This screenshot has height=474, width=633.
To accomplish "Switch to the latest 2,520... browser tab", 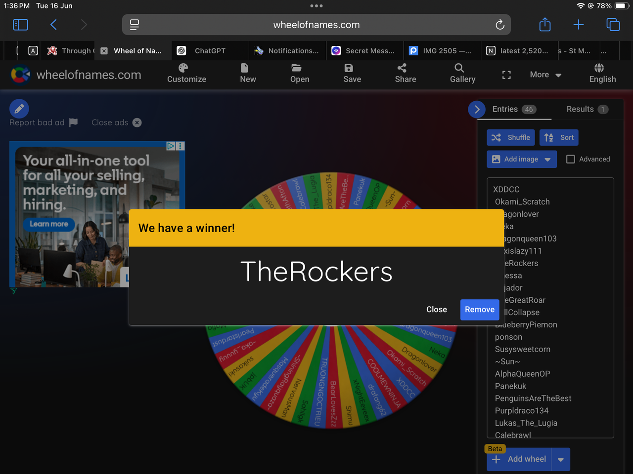I will click(x=518, y=51).
